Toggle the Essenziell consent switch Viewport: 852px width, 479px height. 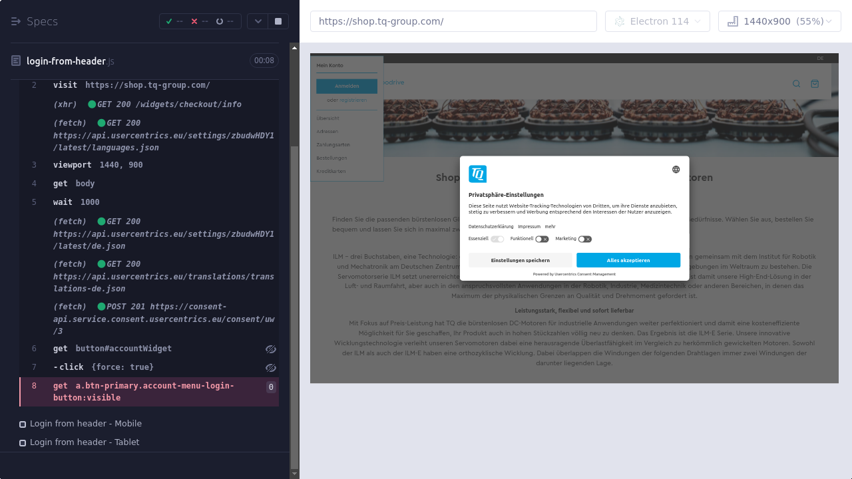[497, 239]
